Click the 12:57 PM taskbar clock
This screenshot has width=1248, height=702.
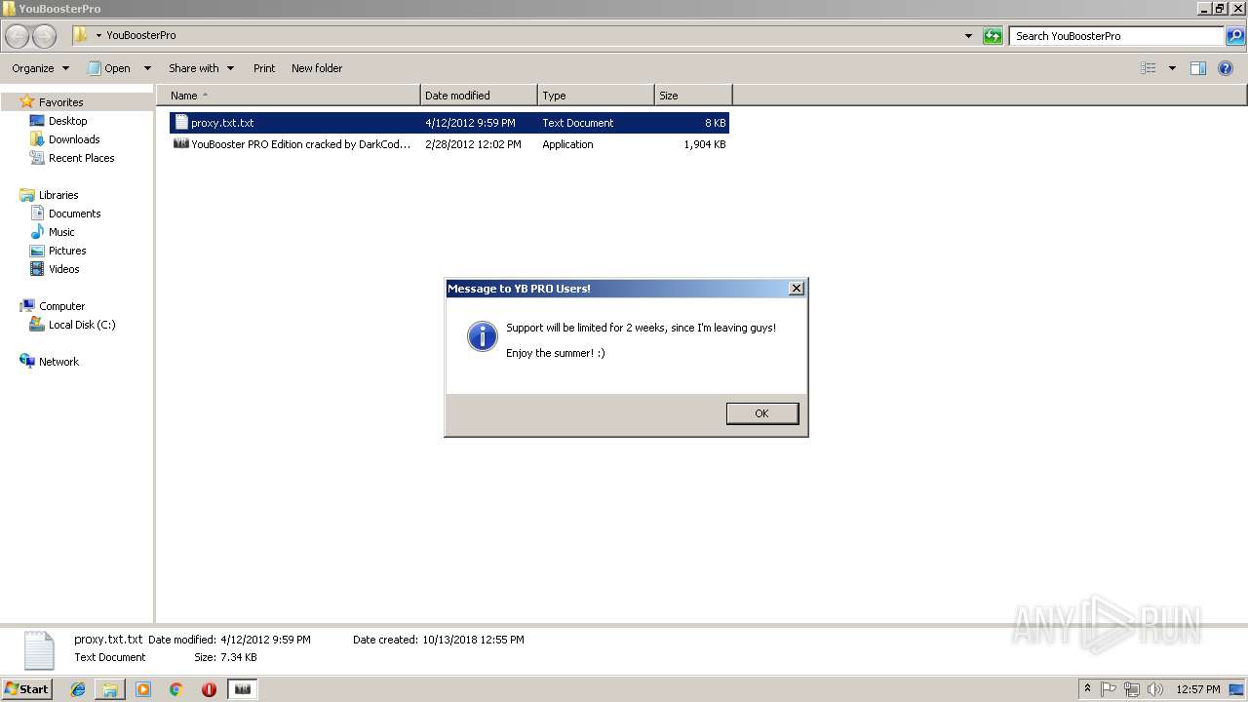pos(1198,689)
